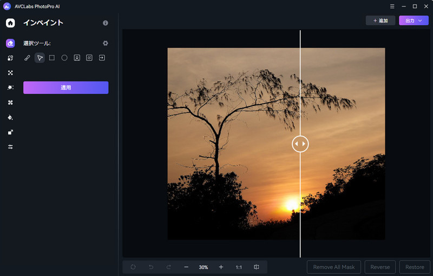Open the paint bucket colorize tool
The height and width of the screenshot is (276, 433).
[x=10, y=117]
